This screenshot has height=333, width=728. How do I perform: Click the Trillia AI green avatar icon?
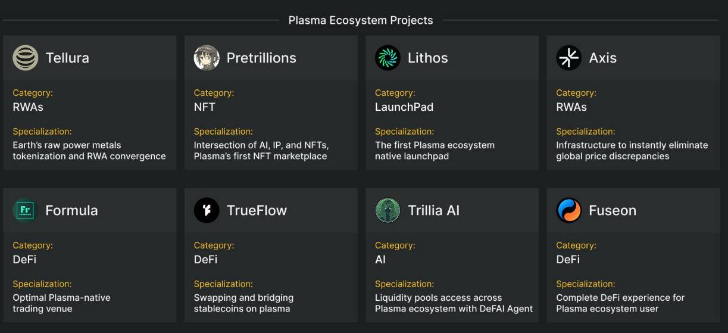[388, 210]
